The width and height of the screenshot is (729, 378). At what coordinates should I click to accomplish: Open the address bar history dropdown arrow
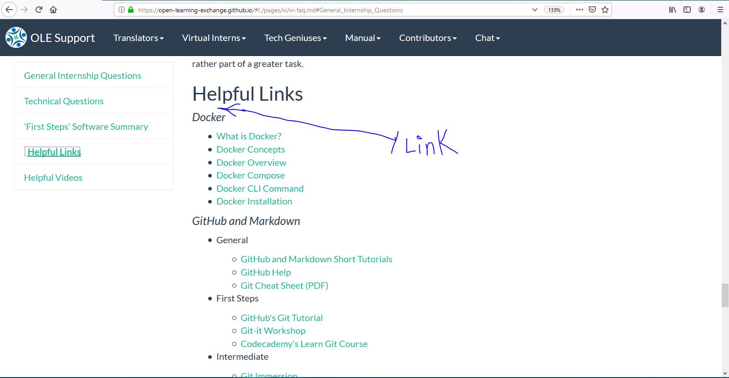pyautogui.click(x=535, y=10)
